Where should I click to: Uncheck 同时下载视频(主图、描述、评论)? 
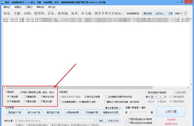click(21, 92)
